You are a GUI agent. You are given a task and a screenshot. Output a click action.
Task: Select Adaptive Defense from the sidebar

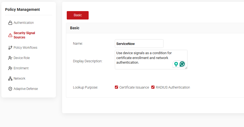(x=26, y=89)
